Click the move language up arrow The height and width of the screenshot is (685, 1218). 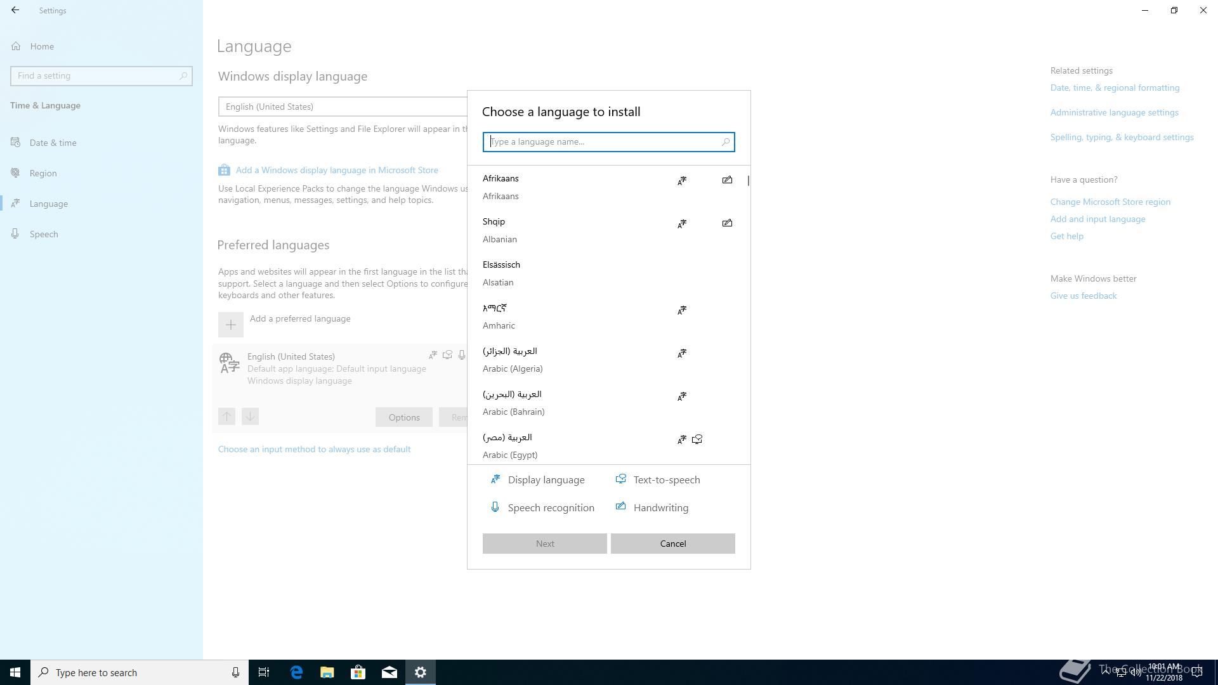click(x=226, y=417)
